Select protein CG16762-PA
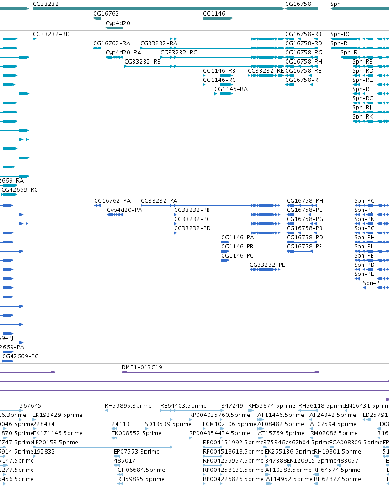This screenshot has height=486, width=389. (112, 201)
